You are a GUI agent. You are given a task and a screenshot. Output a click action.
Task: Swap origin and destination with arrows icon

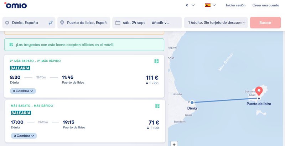coord(51,23)
